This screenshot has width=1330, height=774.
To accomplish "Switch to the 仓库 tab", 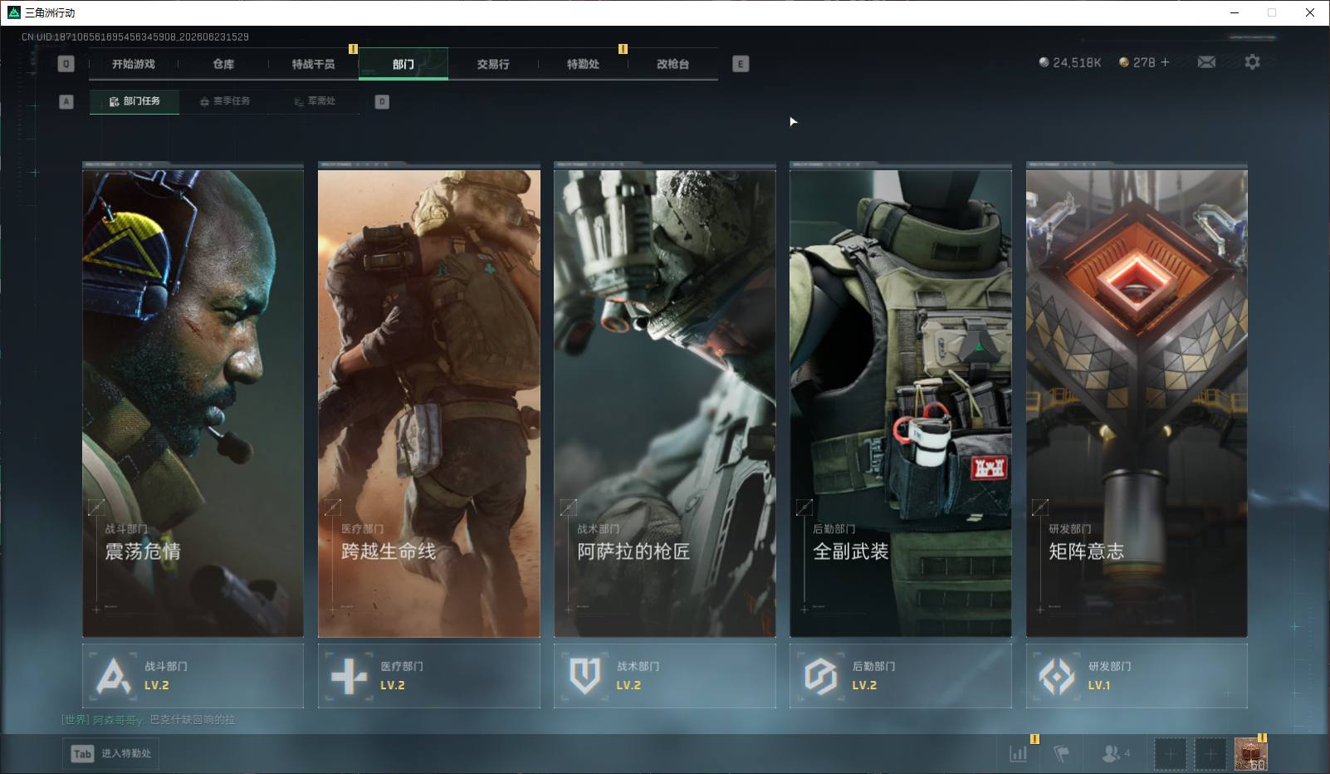I will [x=223, y=64].
